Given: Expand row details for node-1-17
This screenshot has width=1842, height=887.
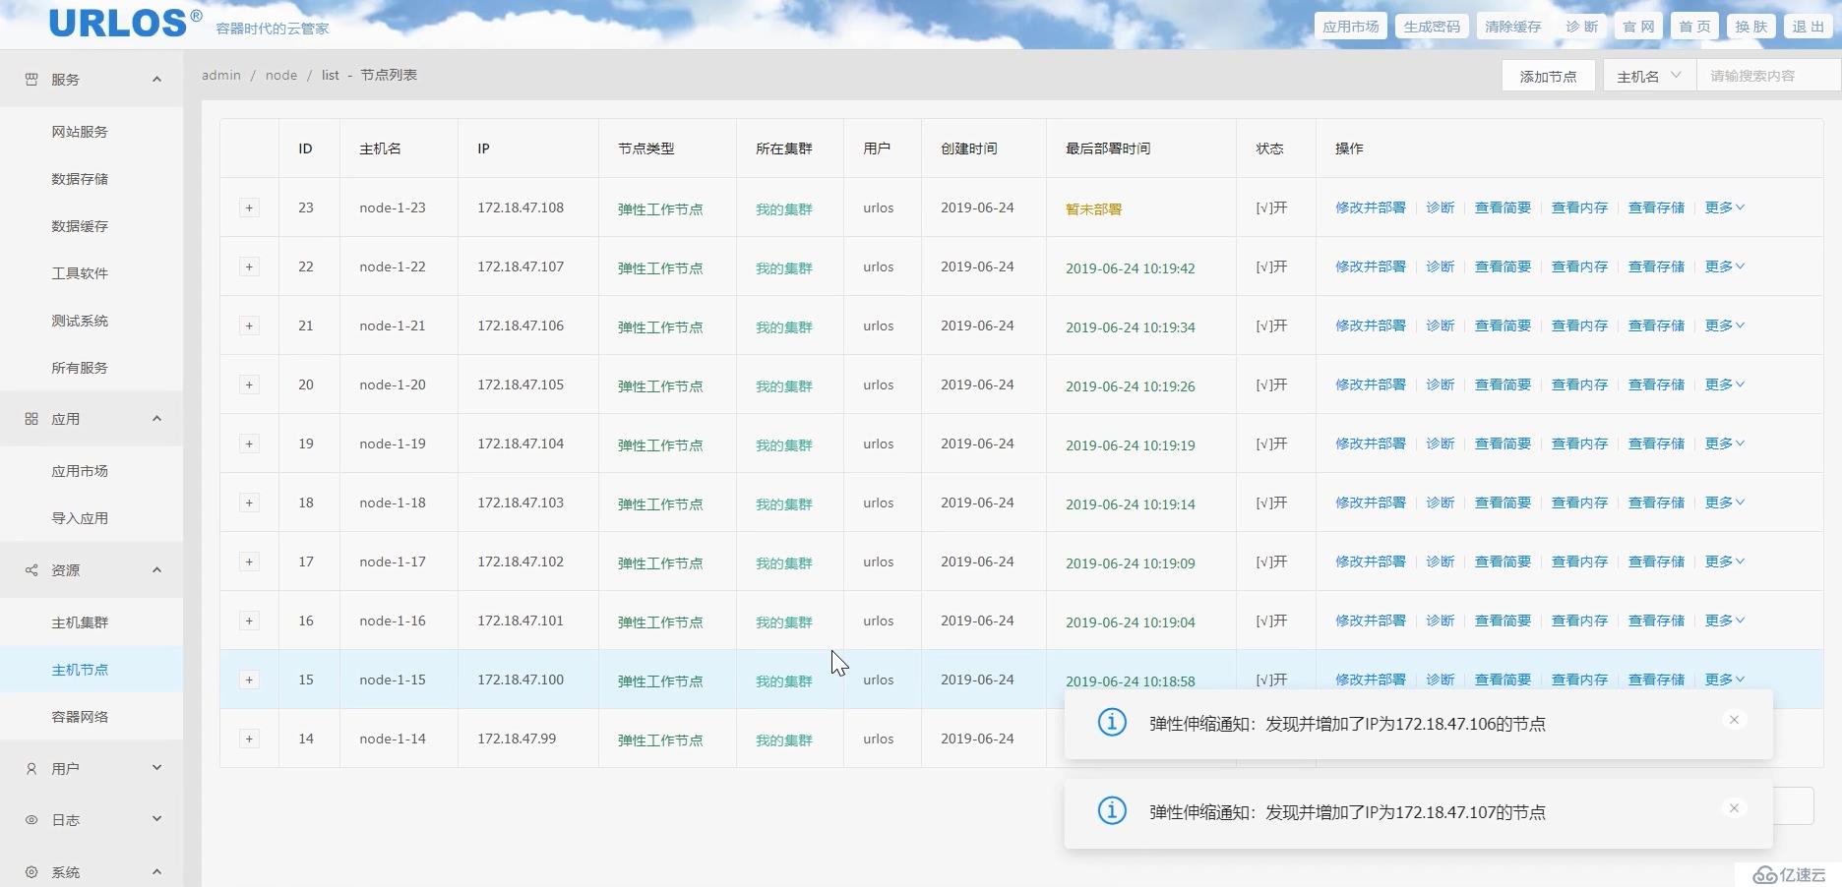Looking at the screenshot, I should [x=249, y=562].
